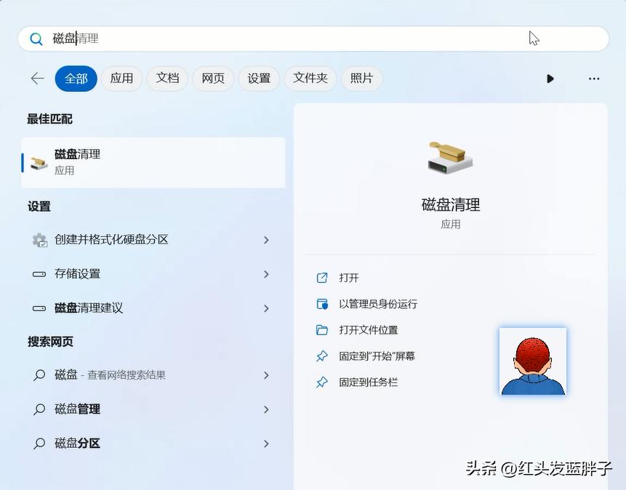This screenshot has height=490, width=626.
Task: Click the back arrow button
Action: pyautogui.click(x=37, y=79)
